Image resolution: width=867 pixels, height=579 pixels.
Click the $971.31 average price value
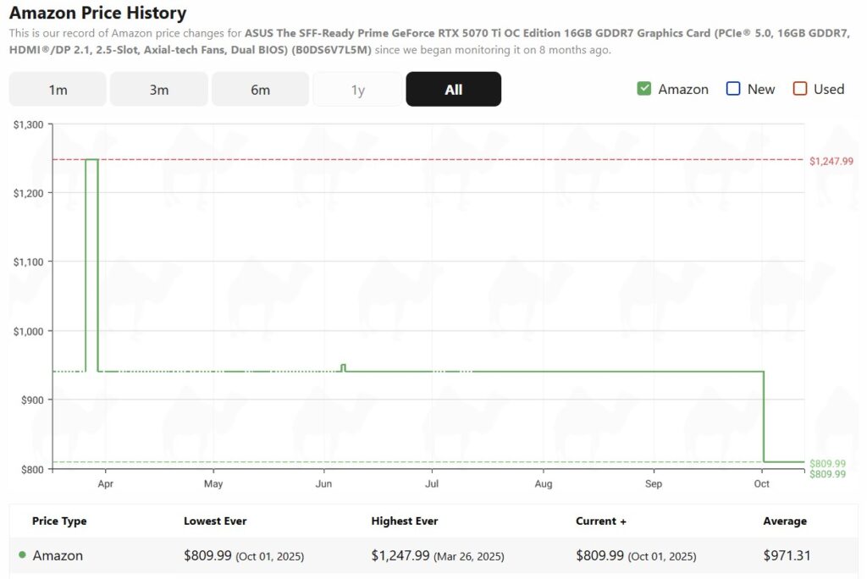[787, 556]
